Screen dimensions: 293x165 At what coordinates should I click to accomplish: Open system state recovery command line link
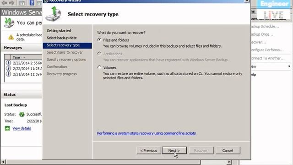pyautogui.click(x=146, y=133)
